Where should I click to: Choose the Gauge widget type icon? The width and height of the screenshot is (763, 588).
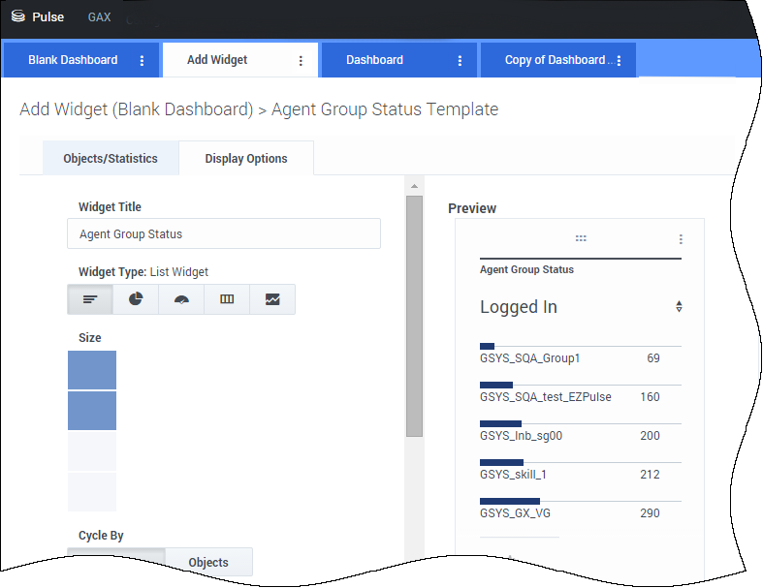tap(181, 299)
